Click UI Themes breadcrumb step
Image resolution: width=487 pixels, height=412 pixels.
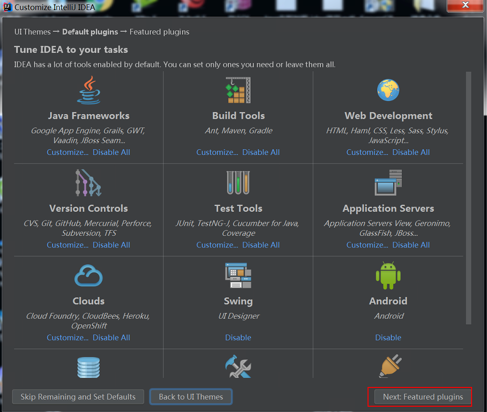point(32,32)
